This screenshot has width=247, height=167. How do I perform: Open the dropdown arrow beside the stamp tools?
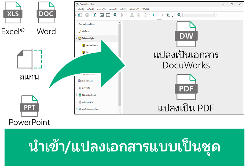(149, 15)
